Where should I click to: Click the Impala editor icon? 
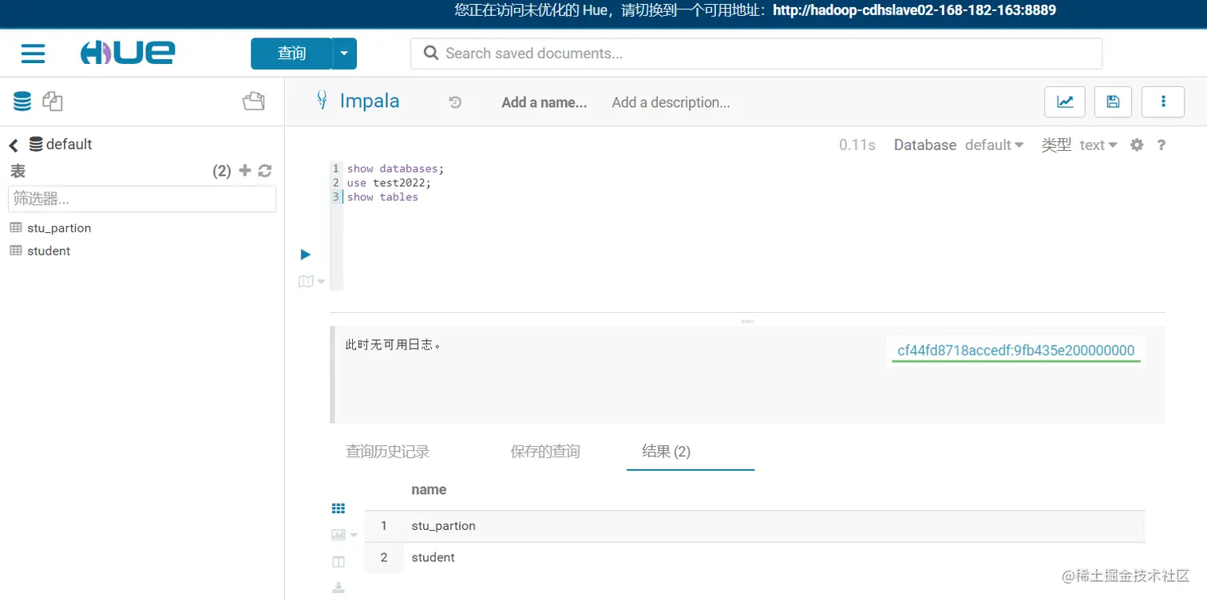click(x=322, y=101)
